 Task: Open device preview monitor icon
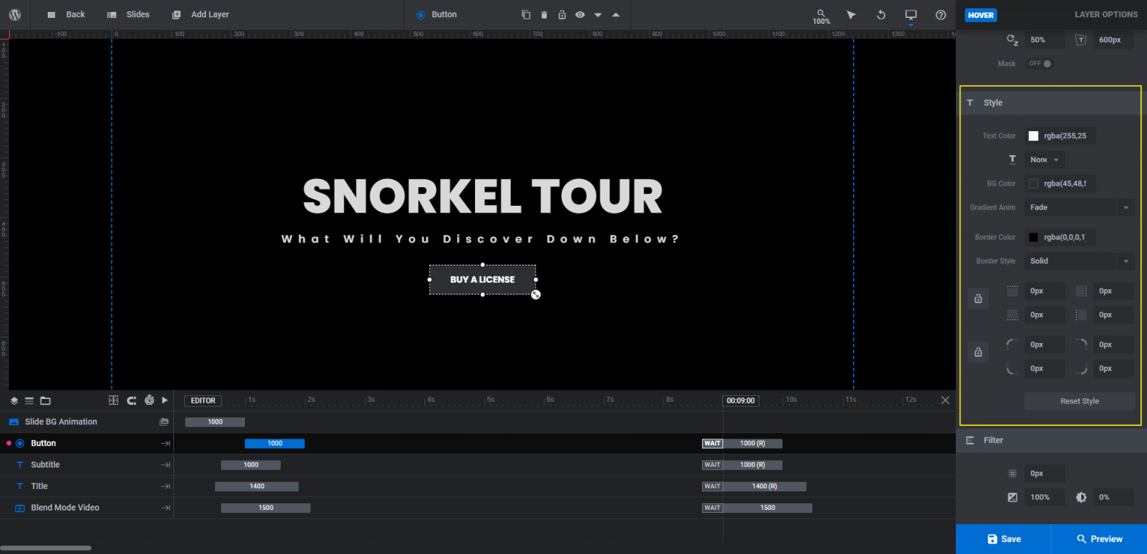point(910,15)
